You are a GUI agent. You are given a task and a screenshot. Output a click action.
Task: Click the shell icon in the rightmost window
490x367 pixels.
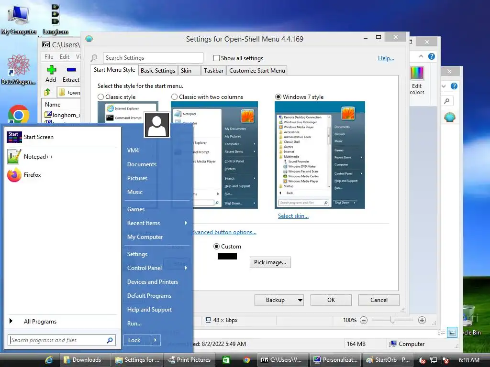pos(450,118)
